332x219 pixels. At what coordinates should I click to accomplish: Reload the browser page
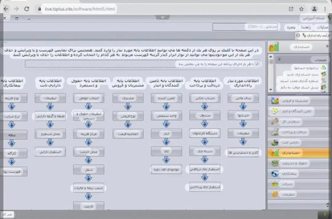point(27,9)
